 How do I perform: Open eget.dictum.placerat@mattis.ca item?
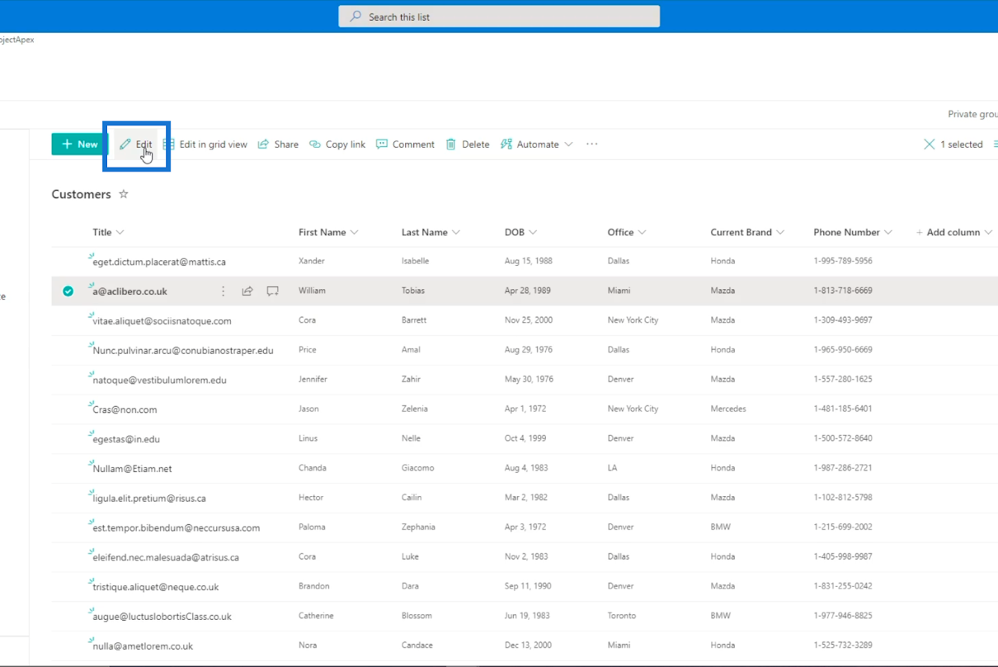pyautogui.click(x=159, y=262)
